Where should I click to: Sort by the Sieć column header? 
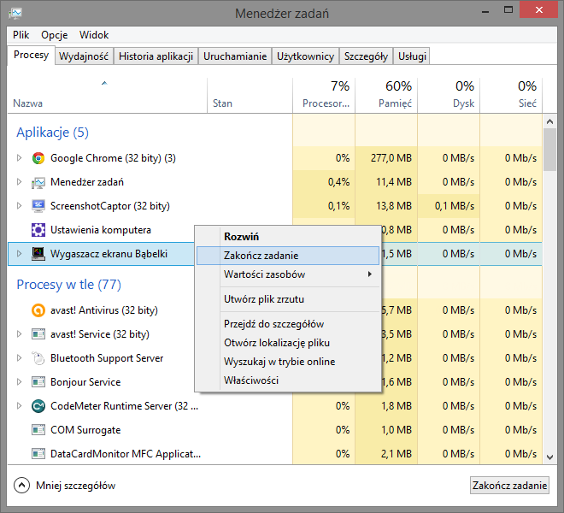(x=511, y=96)
